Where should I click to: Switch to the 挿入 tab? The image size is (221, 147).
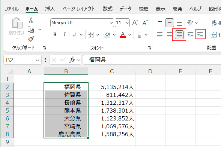[50, 9]
